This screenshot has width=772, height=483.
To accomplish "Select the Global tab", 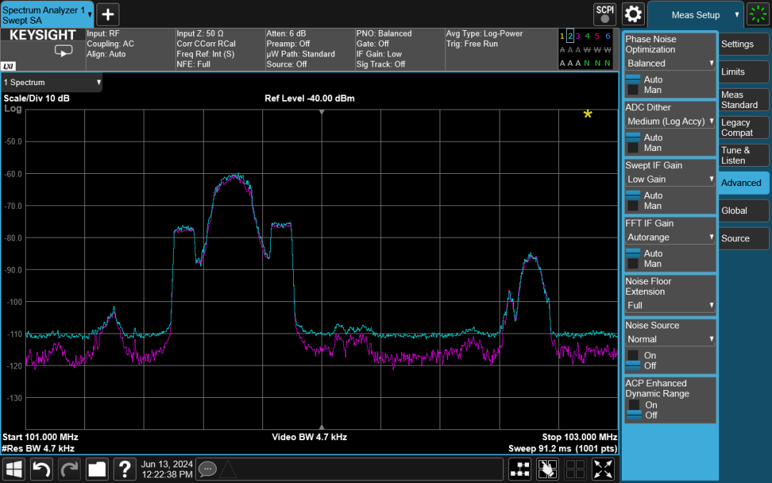I will pos(743,210).
